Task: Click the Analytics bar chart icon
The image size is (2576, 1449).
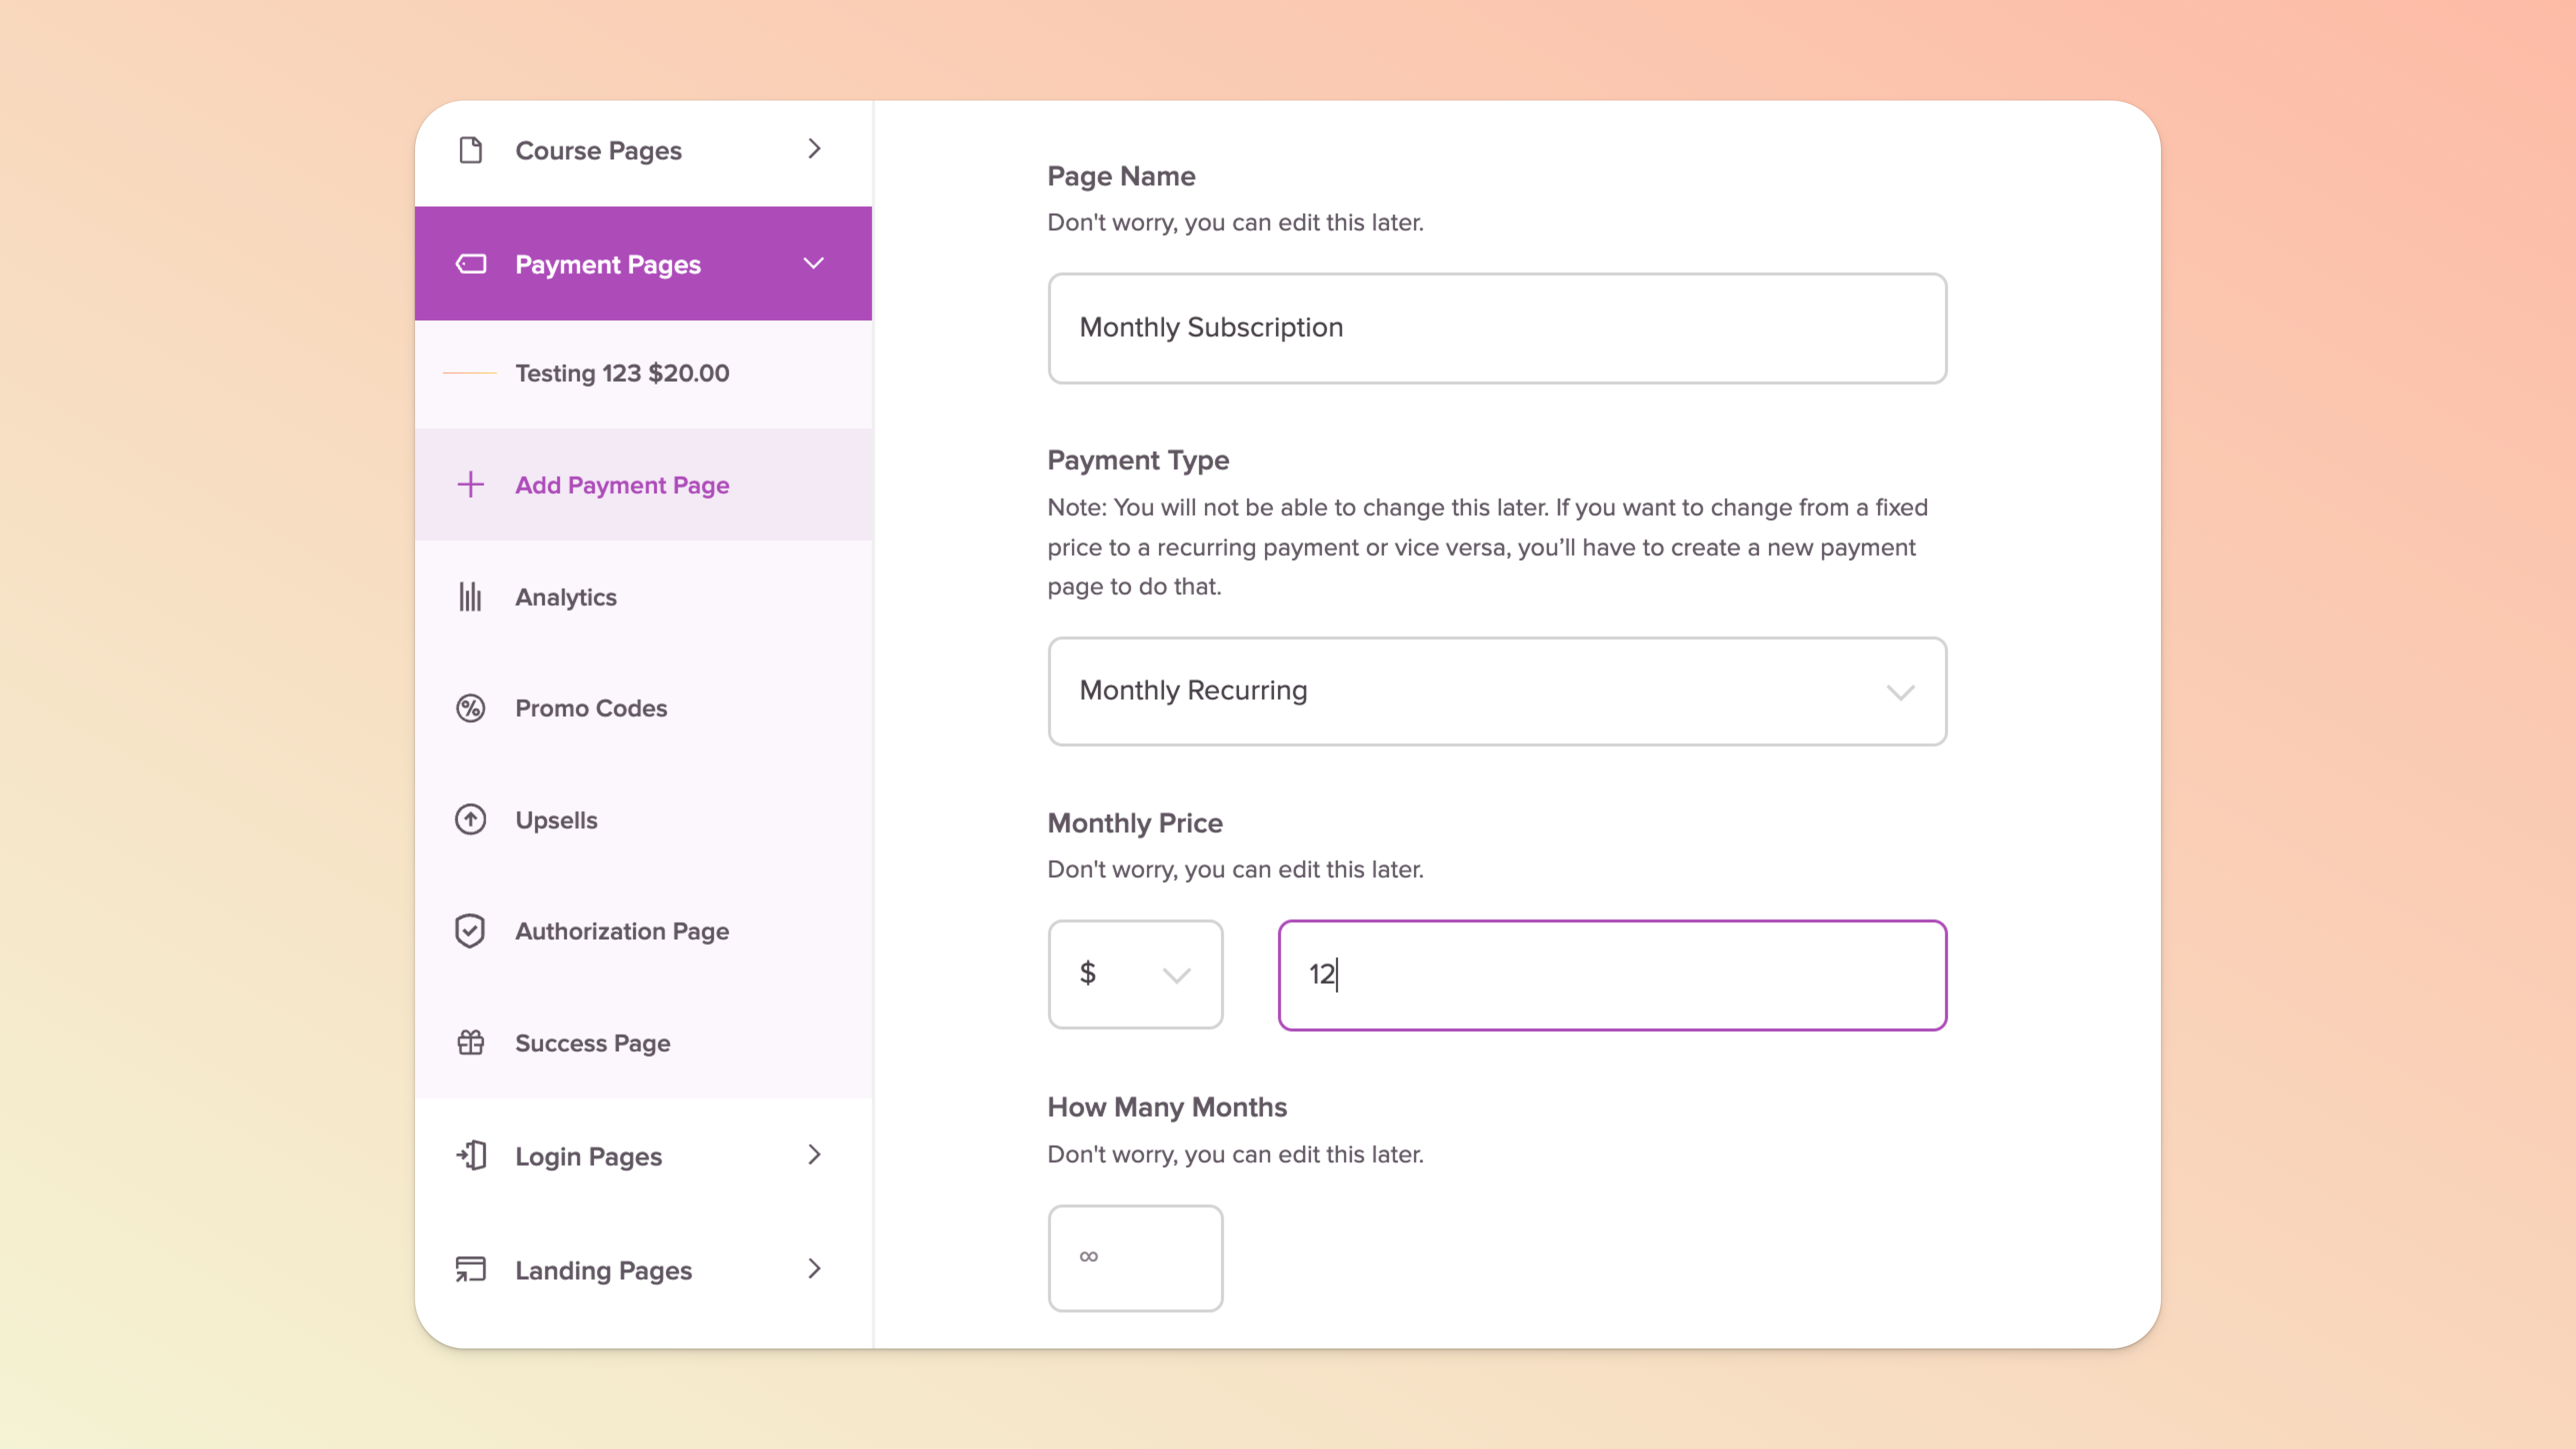Action: coord(470,597)
